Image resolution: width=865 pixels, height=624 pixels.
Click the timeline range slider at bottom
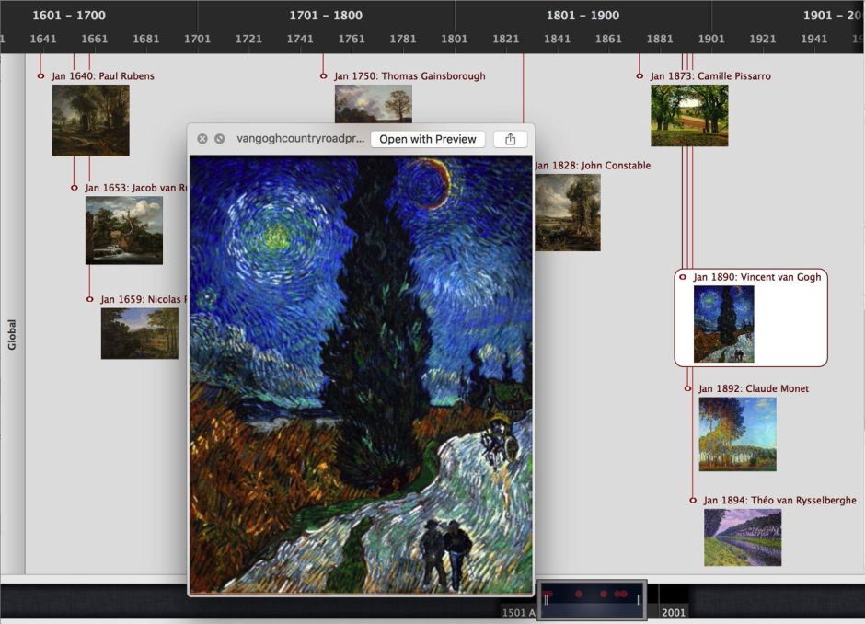[x=592, y=599]
